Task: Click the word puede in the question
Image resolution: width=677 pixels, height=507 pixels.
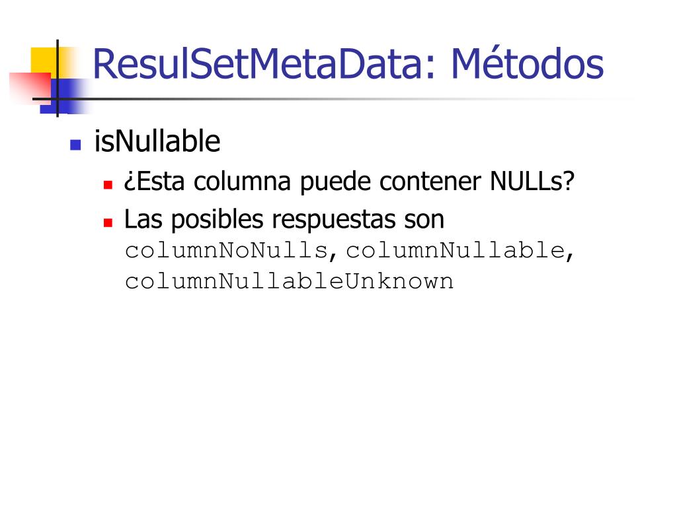Action: coord(335,182)
